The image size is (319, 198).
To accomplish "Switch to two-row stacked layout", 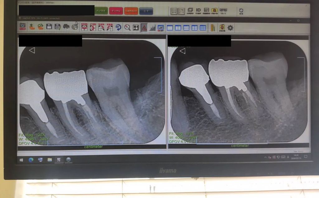I will [x=186, y=28].
